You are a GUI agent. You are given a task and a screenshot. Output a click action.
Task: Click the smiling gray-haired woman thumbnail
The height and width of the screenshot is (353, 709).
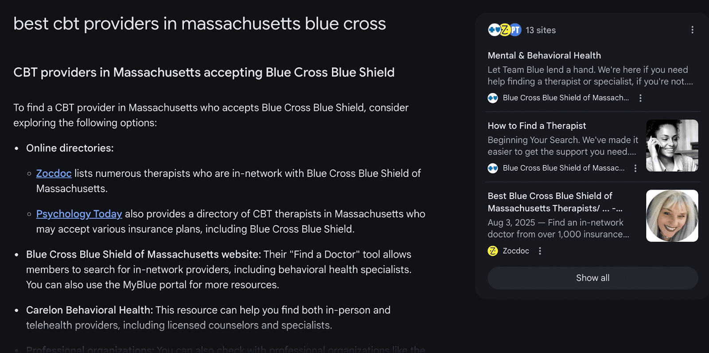[x=672, y=216]
